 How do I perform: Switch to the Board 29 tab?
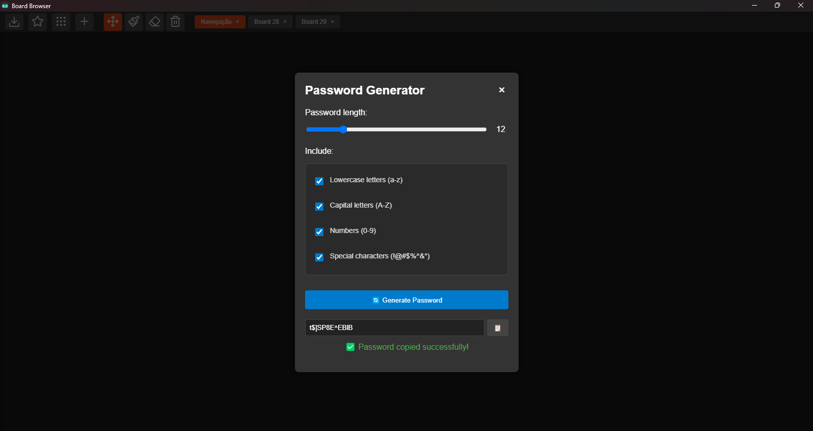pyautogui.click(x=314, y=22)
